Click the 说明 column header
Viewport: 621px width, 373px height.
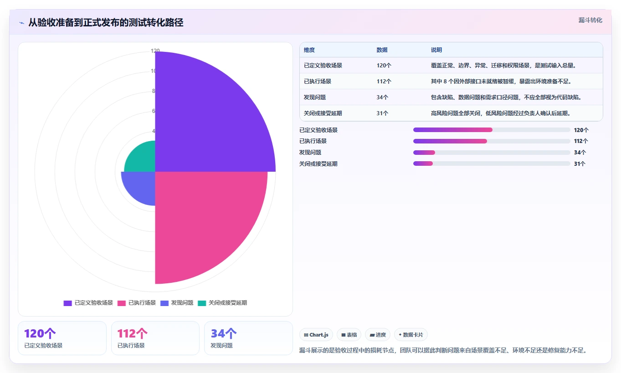[436, 50]
